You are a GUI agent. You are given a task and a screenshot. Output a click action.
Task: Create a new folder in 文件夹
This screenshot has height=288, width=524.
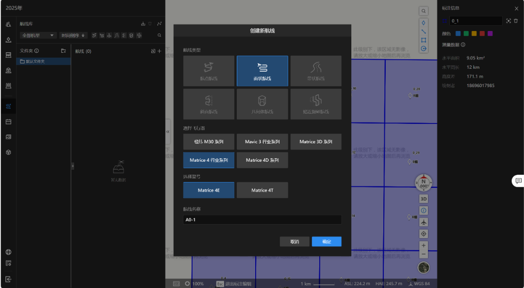[x=63, y=51]
